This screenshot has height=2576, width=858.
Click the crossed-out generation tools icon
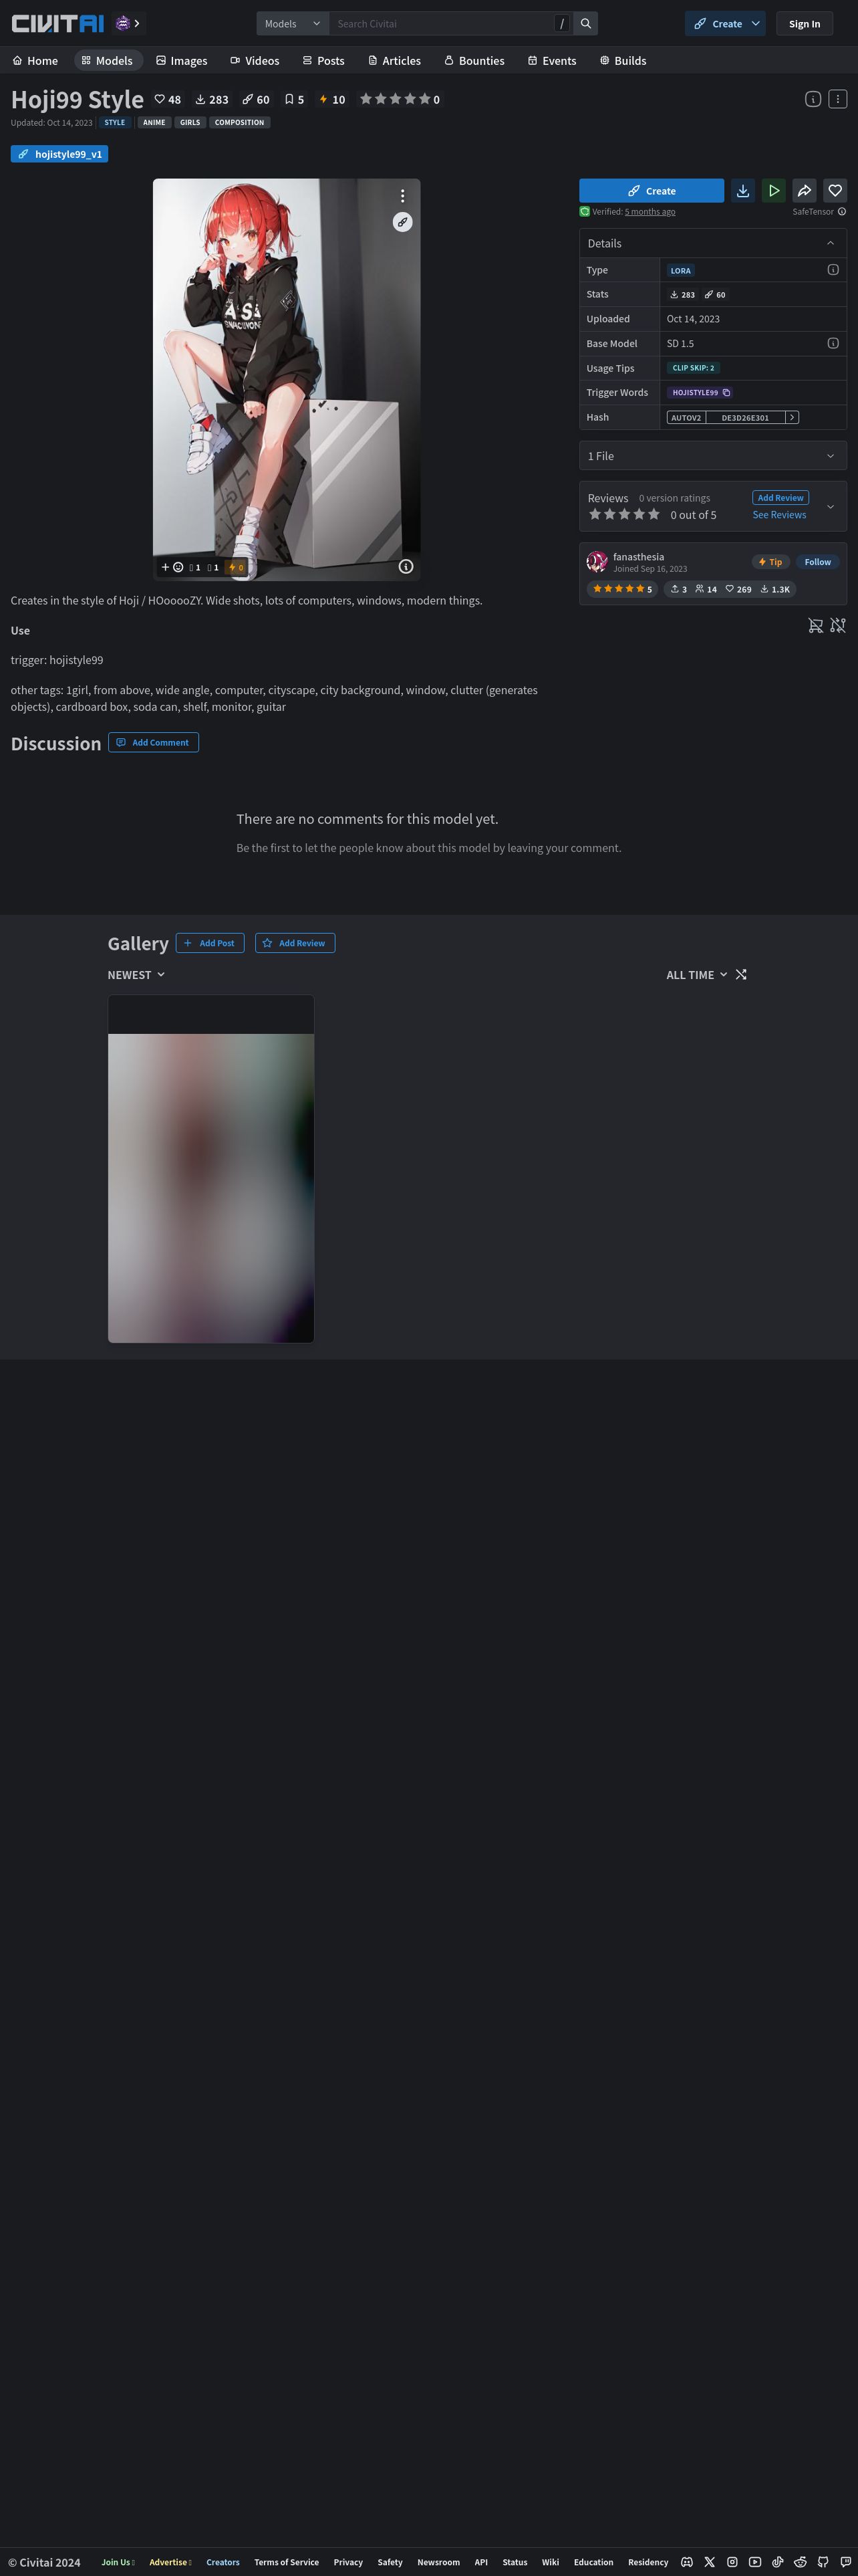[x=838, y=626]
